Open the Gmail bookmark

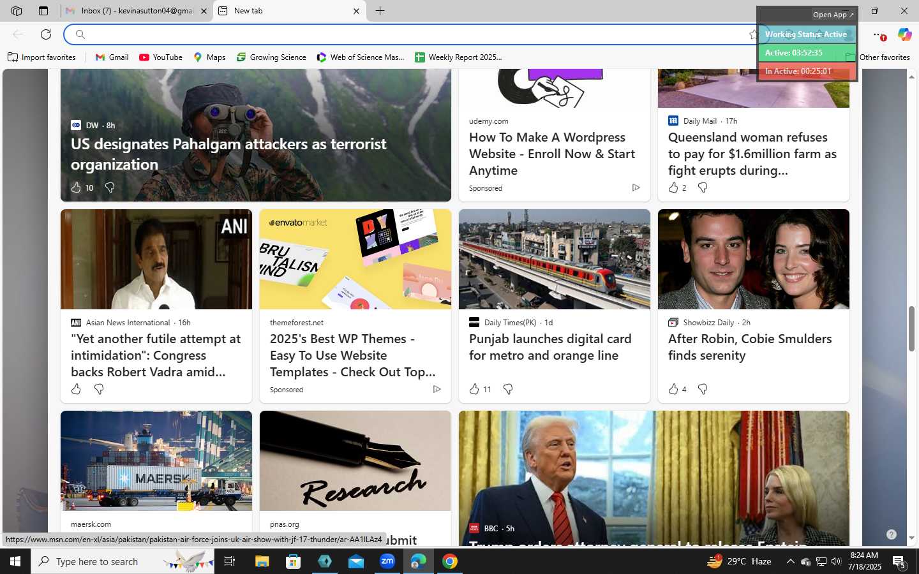(112, 57)
